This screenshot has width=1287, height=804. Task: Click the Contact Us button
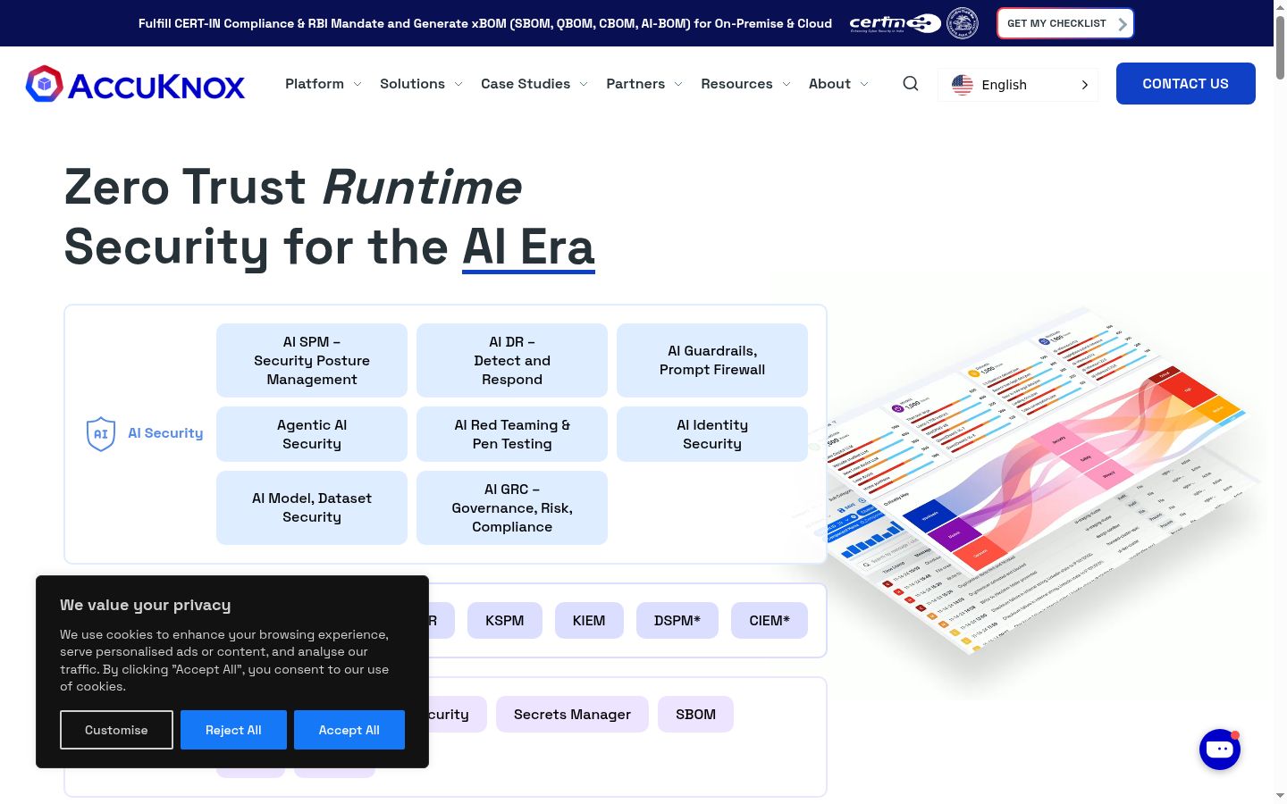(1186, 83)
